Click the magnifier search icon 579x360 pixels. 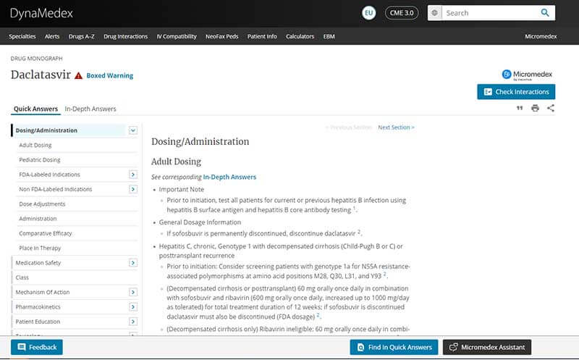pos(545,13)
